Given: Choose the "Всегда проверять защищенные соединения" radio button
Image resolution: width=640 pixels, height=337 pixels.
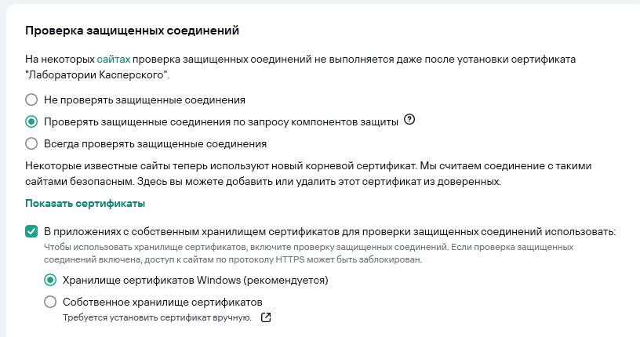Looking at the screenshot, I should pos(31,143).
